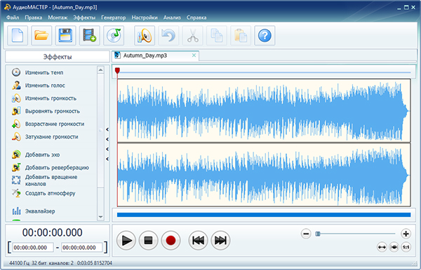Open the Генератор menu

pyautogui.click(x=113, y=17)
